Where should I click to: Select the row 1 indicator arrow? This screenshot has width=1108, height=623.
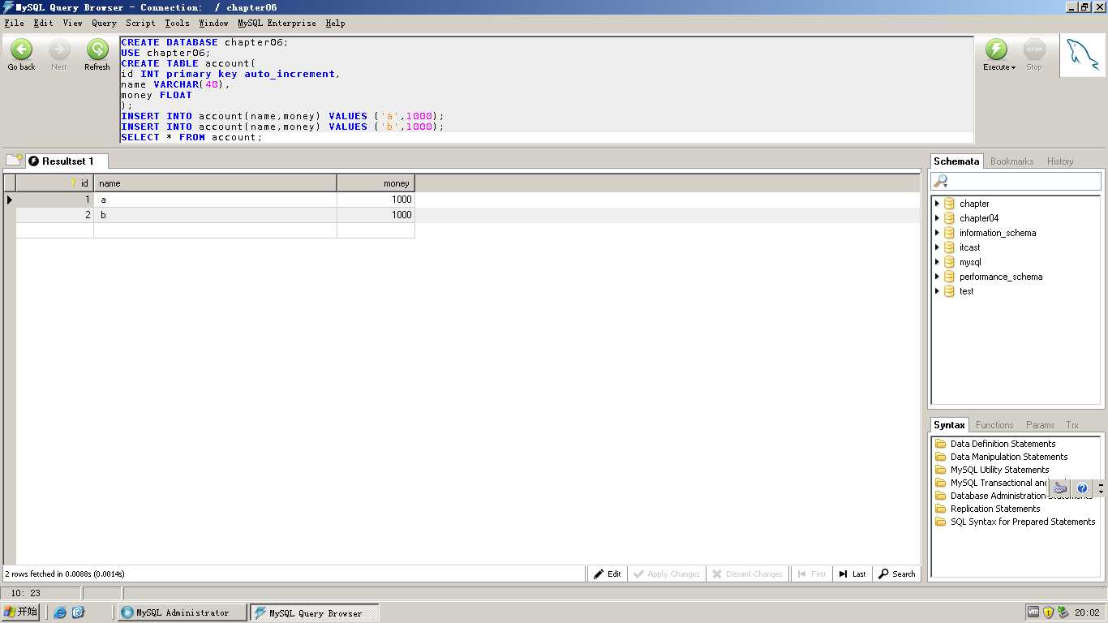coord(10,200)
